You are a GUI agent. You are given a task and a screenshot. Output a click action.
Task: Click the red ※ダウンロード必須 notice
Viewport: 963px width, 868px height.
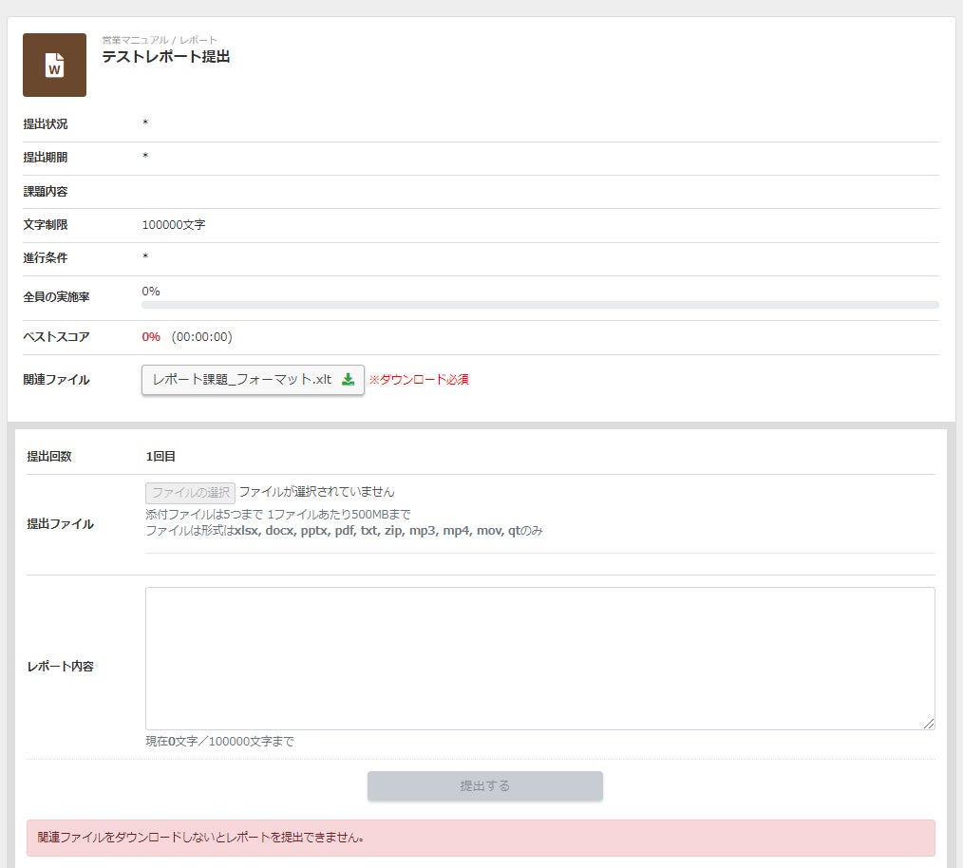click(419, 380)
